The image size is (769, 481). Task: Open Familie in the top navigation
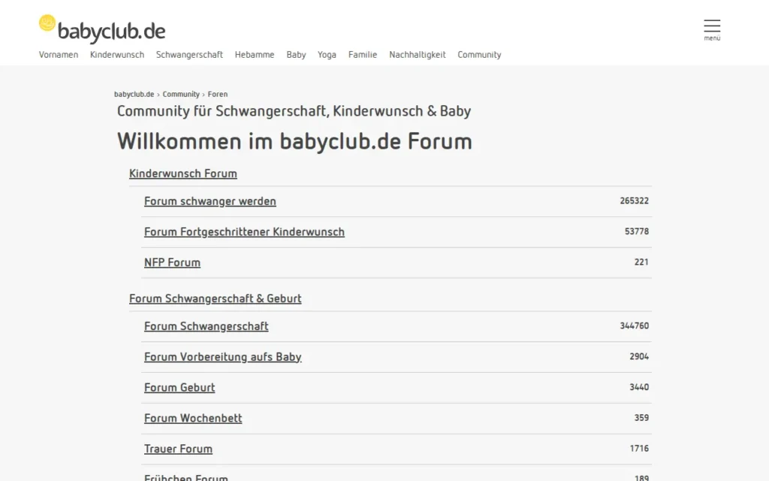click(363, 54)
